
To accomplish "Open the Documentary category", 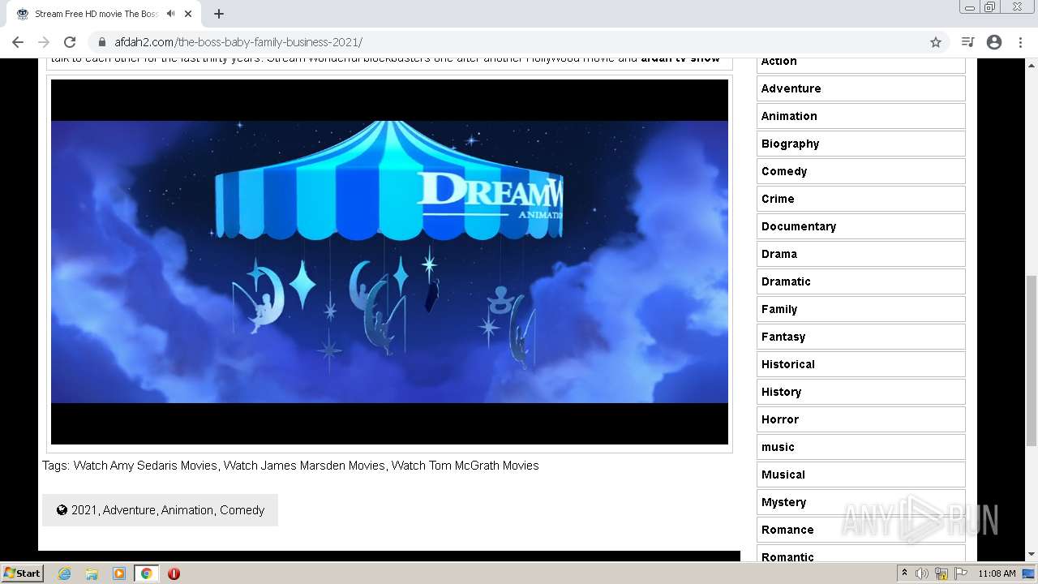I will point(861,226).
